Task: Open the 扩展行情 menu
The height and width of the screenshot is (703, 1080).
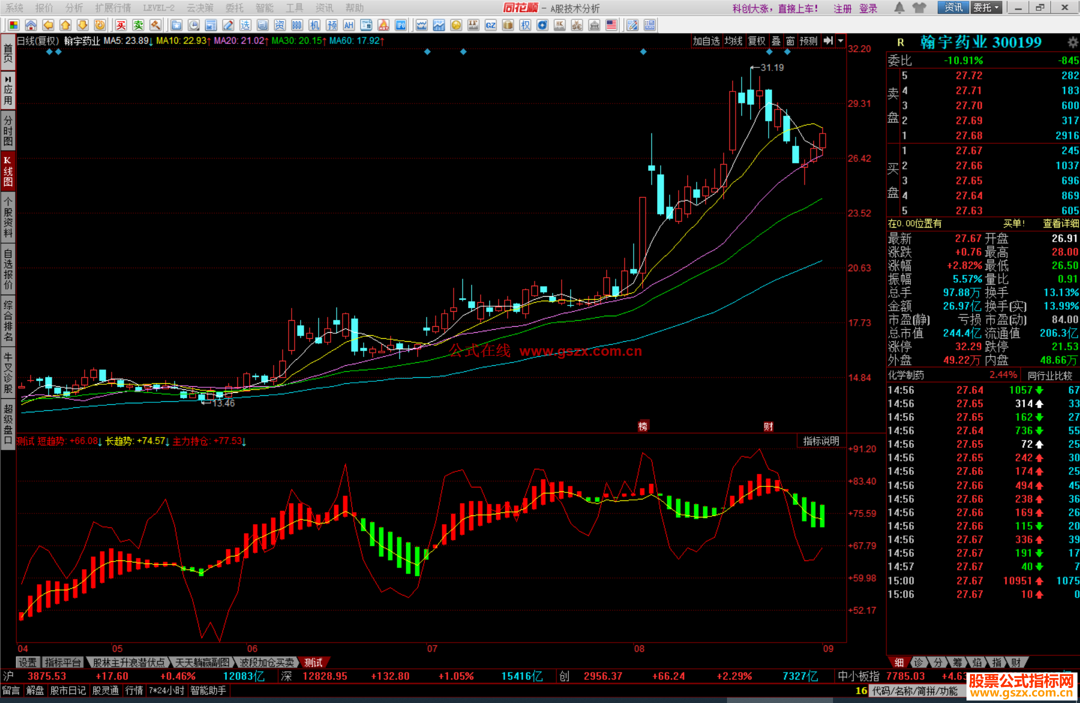Action: (x=112, y=8)
